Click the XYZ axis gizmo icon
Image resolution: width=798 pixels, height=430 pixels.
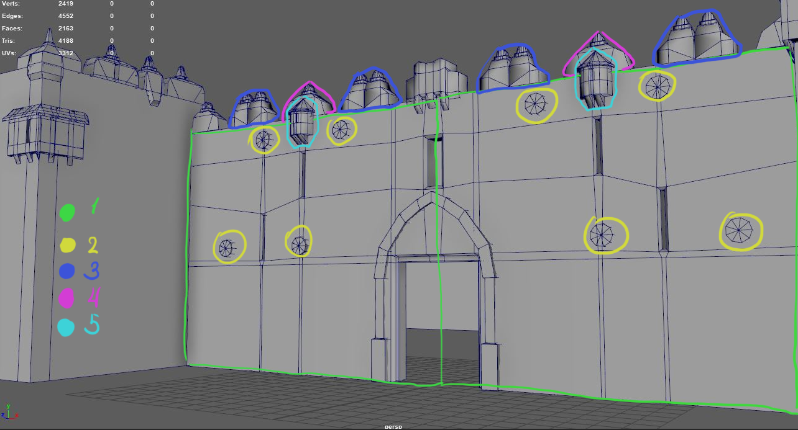point(9,414)
